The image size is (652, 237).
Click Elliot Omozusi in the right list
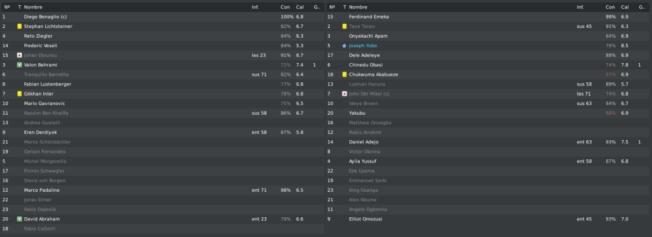pyautogui.click(x=365, y=219)
